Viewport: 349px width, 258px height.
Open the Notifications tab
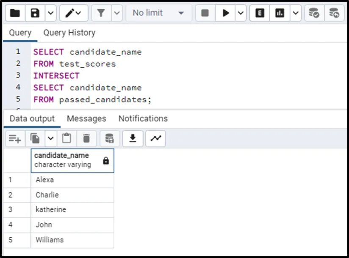click(x=143, y=119)
